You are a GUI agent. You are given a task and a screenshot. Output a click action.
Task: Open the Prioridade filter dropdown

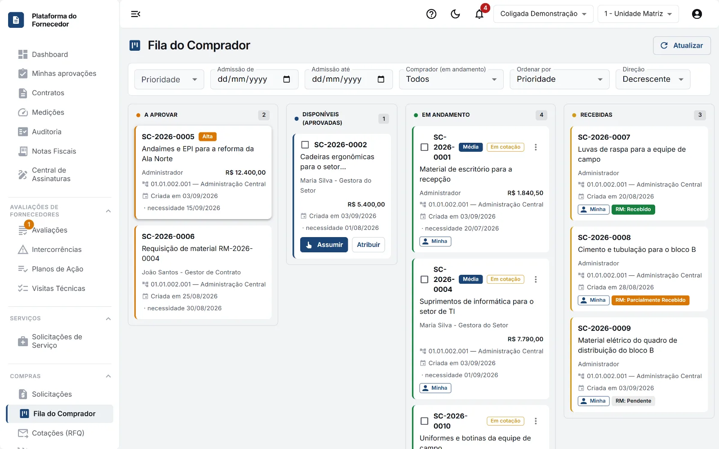tap(169, 79)
